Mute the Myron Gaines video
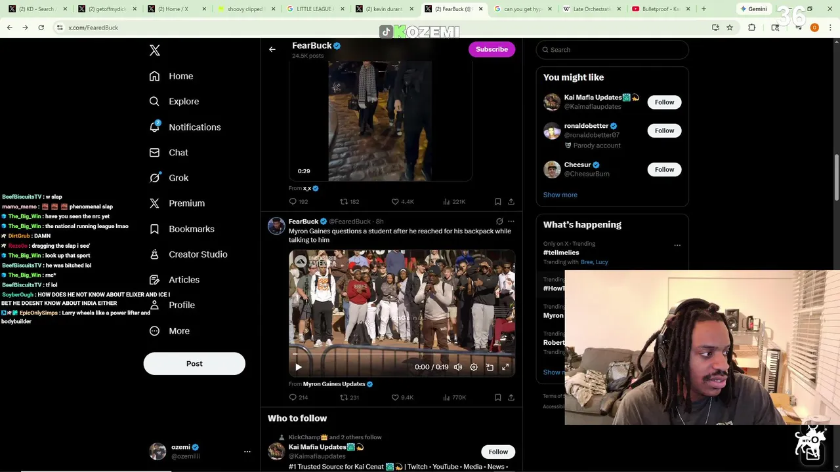Image resolution: width=840 pixels, height=472 pixels. tap(458, 367)
